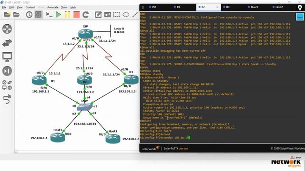Browse all devices sidebar icon

7,85
